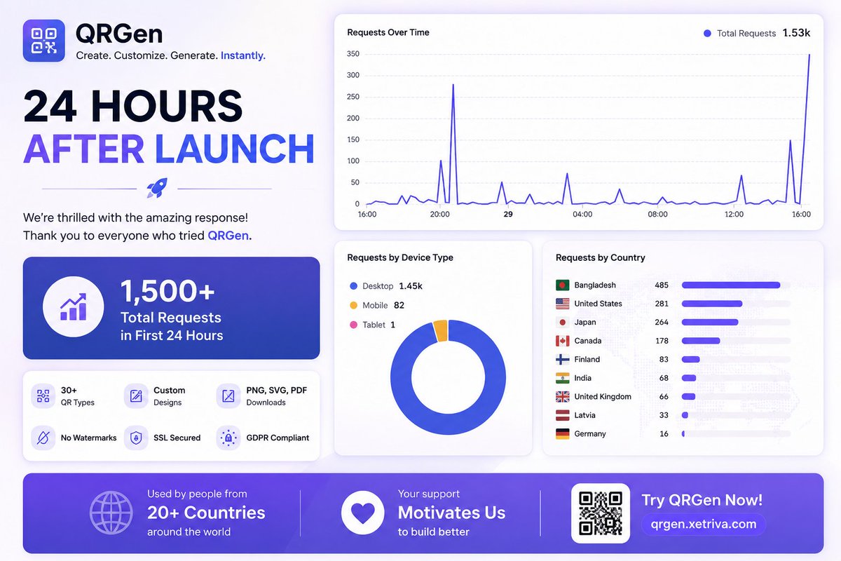Click the Japan count '264'
The width and height of the screenshot is (841, 561).
coord(662,323)
